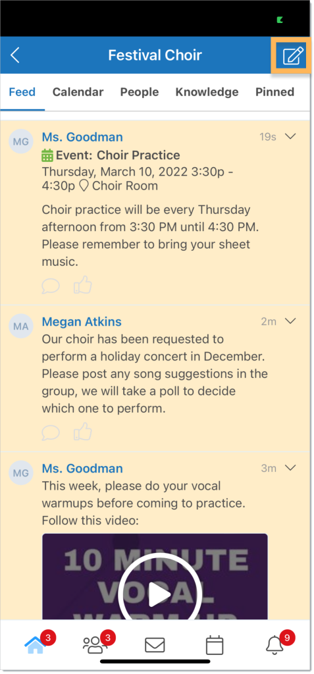Open the Calendar icon in bottom bar
The width and height of the screenshot is (314, 674).
point(214,645)
